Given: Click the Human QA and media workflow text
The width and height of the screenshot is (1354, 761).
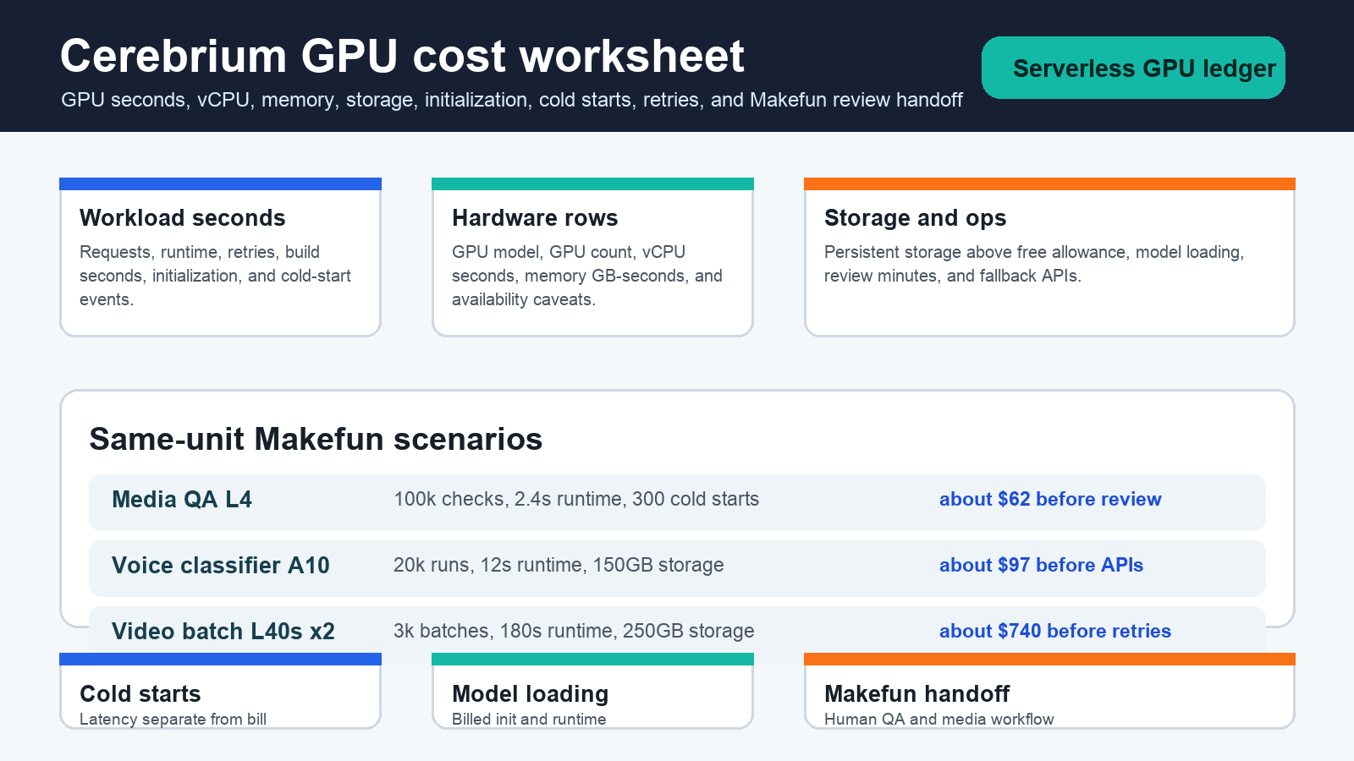Looking at the screenshot, I should click(x=939, y=720).
